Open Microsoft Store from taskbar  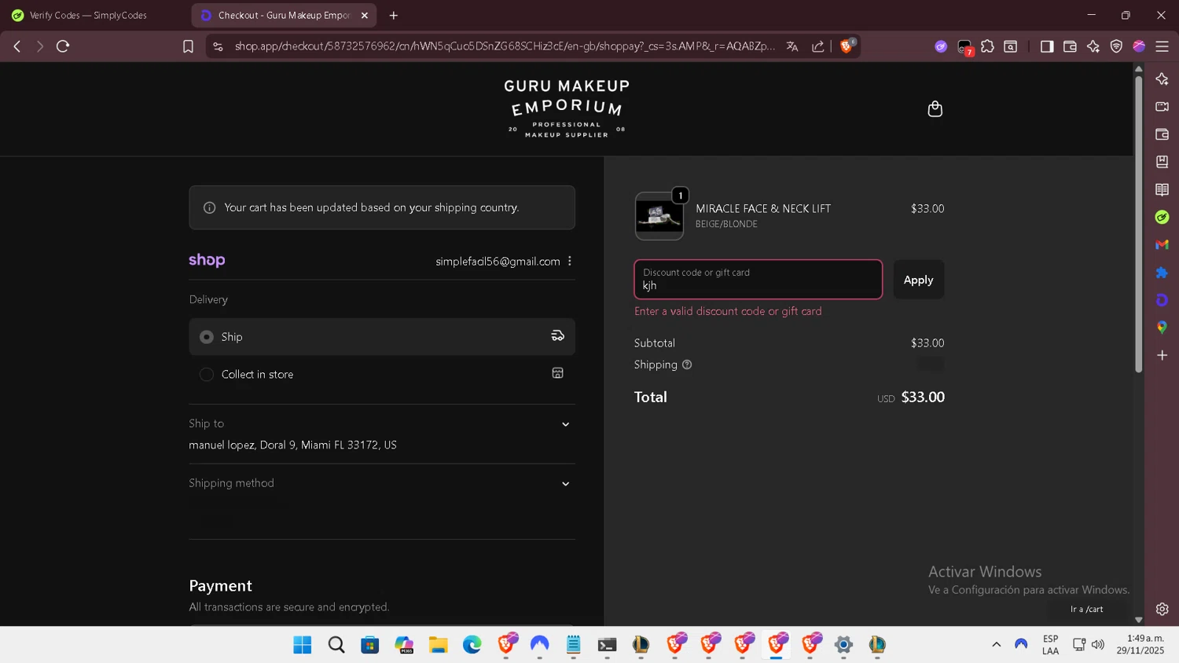coord(369,645)
